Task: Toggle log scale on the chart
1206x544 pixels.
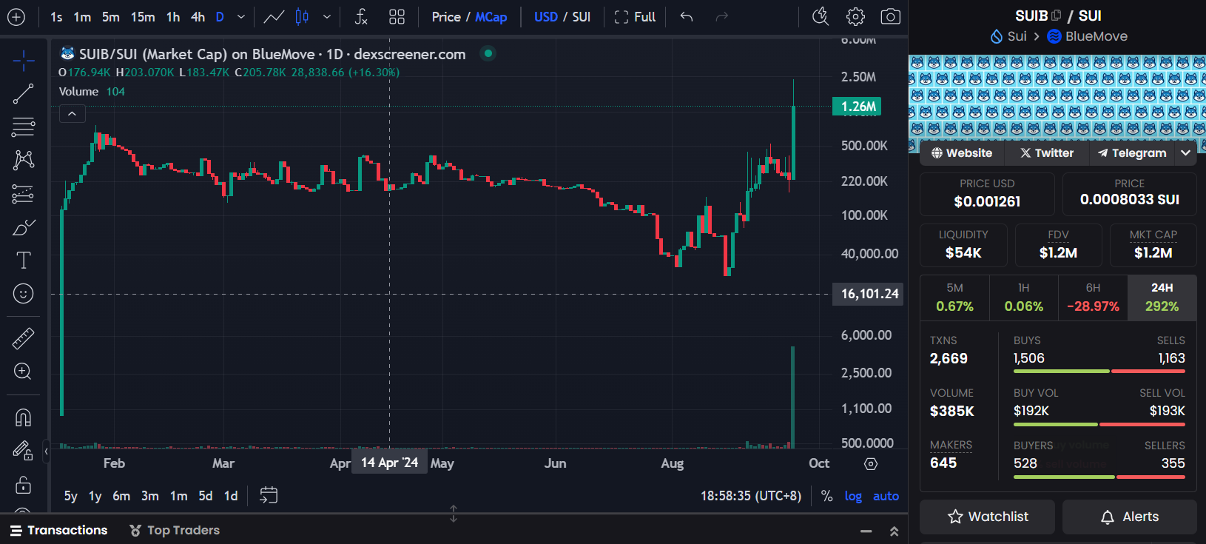Action: (853, 496)
